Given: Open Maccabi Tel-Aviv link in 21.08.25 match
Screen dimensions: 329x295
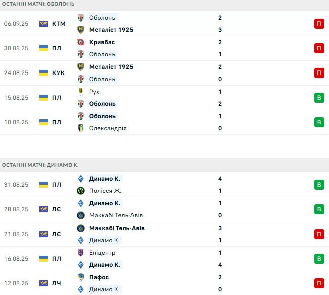Looking at the screenshot, I should 116,228.
